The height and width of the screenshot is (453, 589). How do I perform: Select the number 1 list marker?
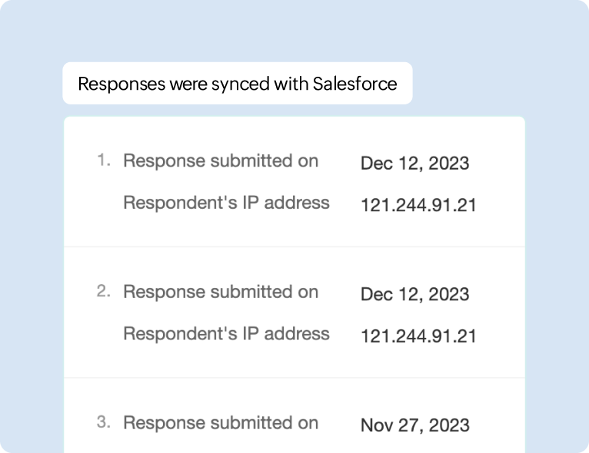(x=104, y=160)
